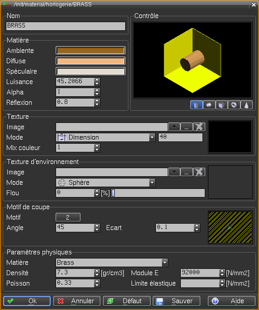Select the cube preview shape icon
The height and width of the screenshot is (310, 259).
[x=221, y=105]
